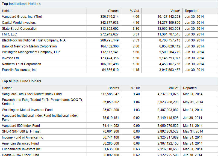Select shares value 342,377,933

(110, 23)
